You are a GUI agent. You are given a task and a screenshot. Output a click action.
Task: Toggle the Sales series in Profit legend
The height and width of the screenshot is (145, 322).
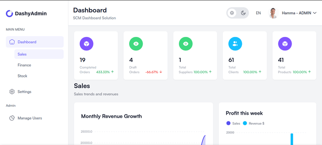(233, 124)
